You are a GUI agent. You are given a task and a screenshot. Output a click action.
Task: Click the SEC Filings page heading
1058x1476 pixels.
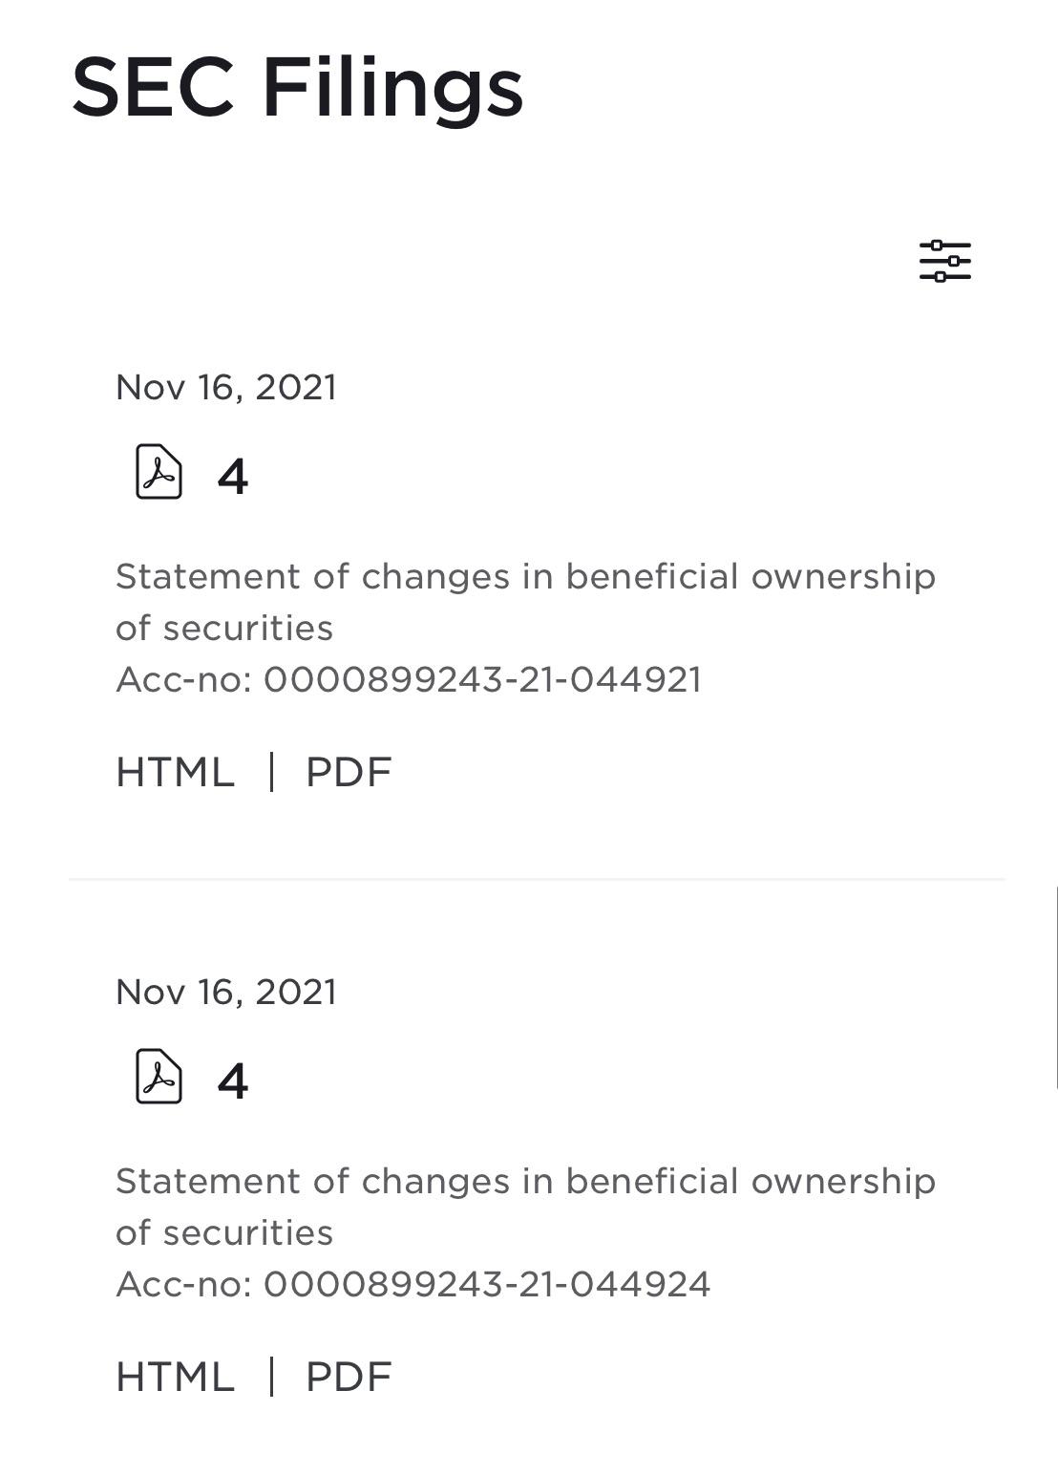point(297,87)
